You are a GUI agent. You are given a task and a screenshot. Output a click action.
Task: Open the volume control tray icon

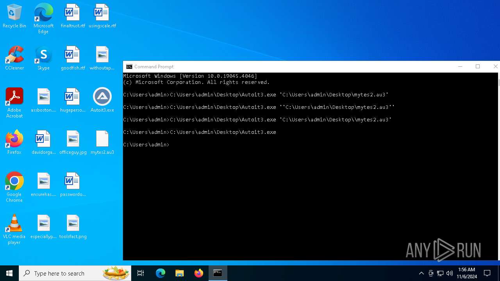coord(450,273)
